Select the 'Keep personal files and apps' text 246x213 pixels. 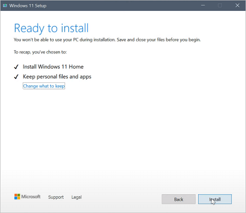point(57,76)
